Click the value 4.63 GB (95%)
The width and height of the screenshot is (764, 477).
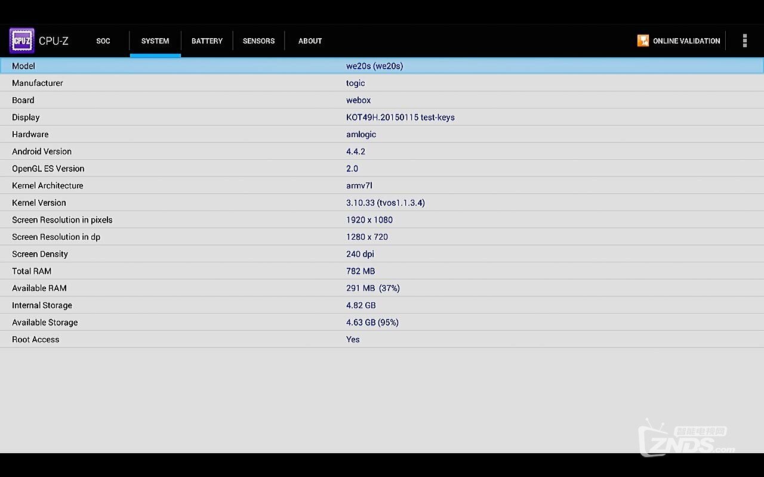372,323
